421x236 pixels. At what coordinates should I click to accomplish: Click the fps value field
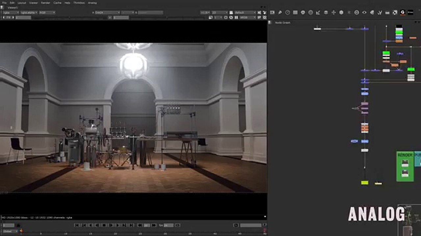pyautogui.click(x=168, y=225)
